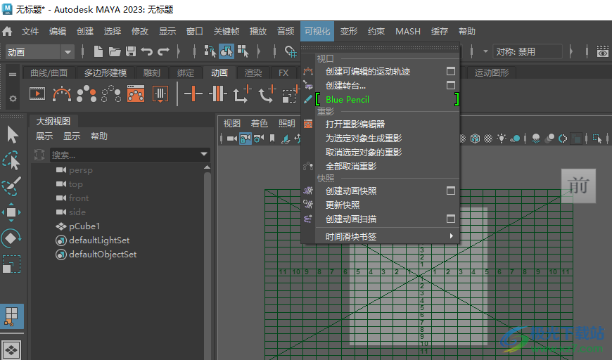Select by component type mode
The height and width of the screenshot is (360, 612).
243,51
